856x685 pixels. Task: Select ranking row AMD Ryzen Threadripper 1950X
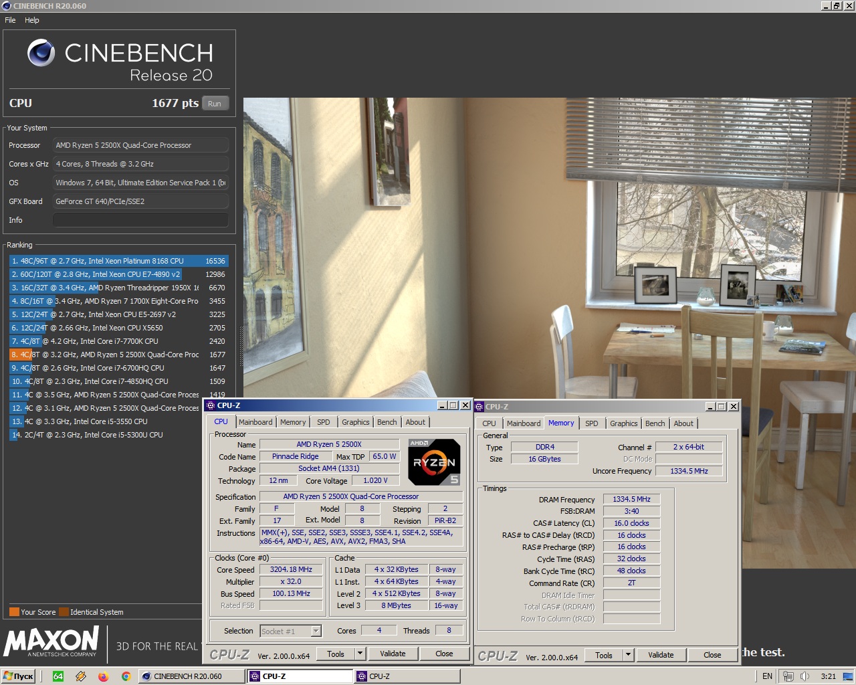118,288
